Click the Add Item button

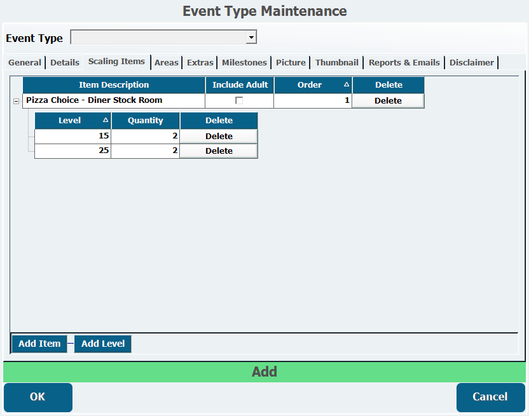pos(39,344)
